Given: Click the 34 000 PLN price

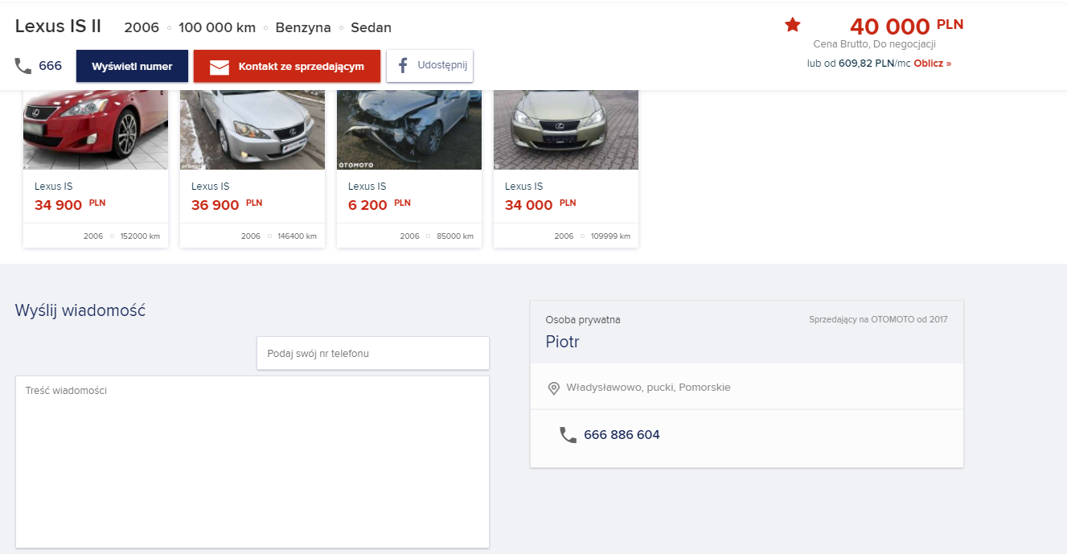Looking at the screenshot, I should click(540, 205).
